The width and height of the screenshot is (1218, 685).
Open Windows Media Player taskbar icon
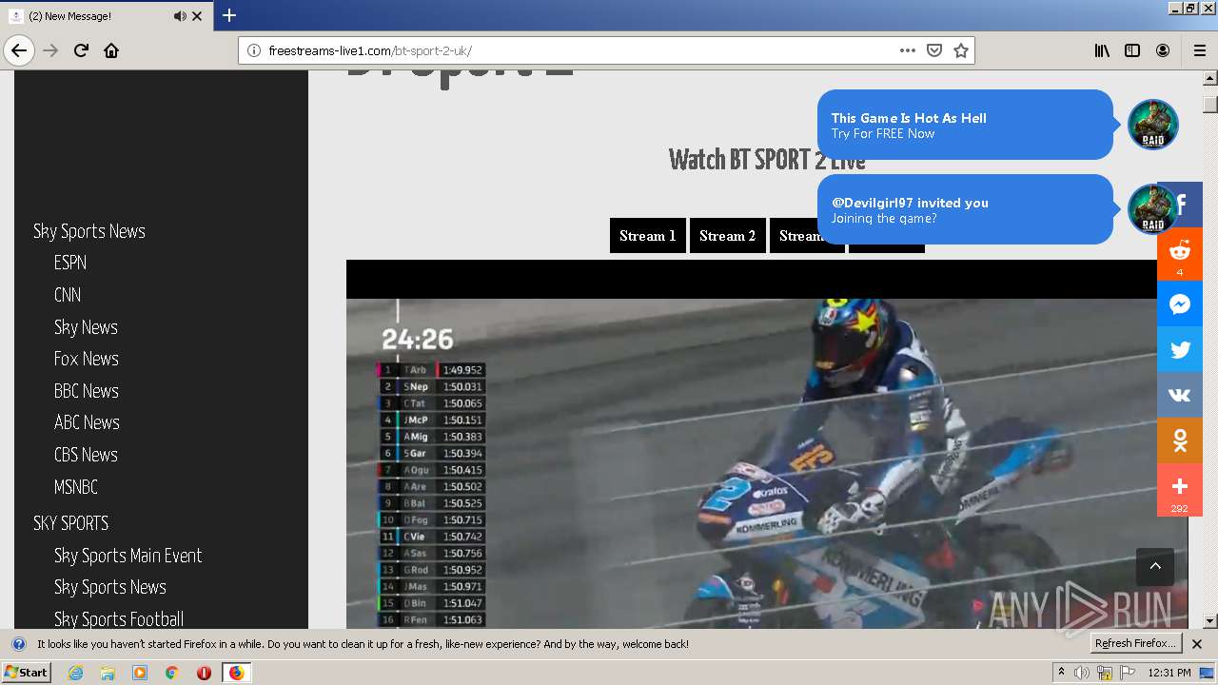[x=140, y=673]
